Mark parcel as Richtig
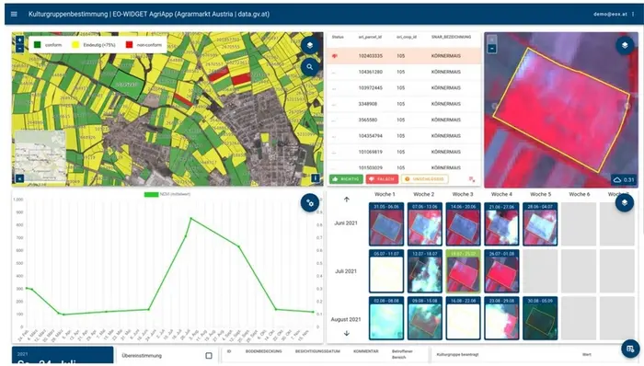644x366 pixels. pos(346,179)
